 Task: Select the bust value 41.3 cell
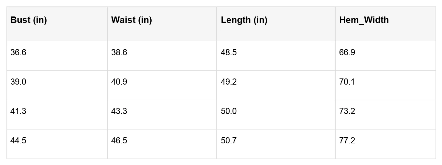pyautogui.click(x=57, y=115)
